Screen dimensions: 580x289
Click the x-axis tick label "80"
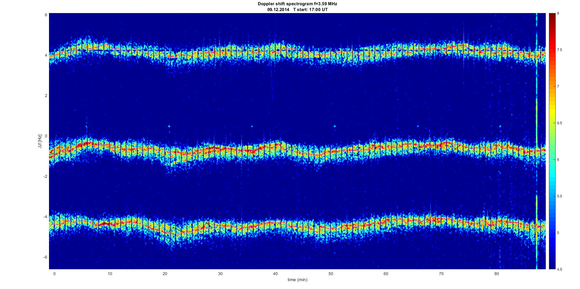(497, 274)
